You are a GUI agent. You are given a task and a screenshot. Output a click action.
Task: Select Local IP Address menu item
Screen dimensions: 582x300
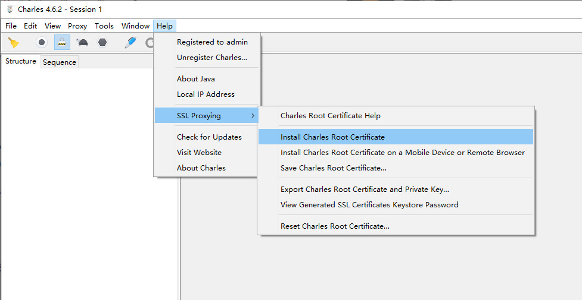pyautogui.click(x=207, y=94)
